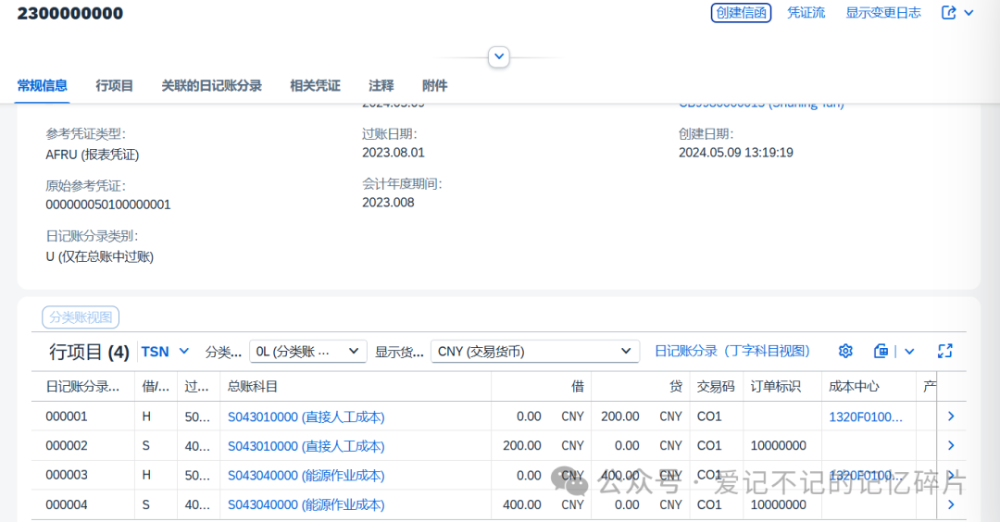Click the export to spreadsheet icon

(881, 351)
